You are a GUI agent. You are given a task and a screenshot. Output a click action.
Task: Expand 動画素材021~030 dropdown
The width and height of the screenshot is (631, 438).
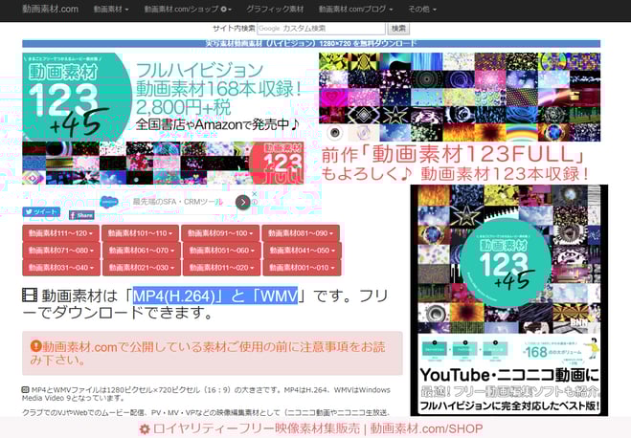[142, 268]
